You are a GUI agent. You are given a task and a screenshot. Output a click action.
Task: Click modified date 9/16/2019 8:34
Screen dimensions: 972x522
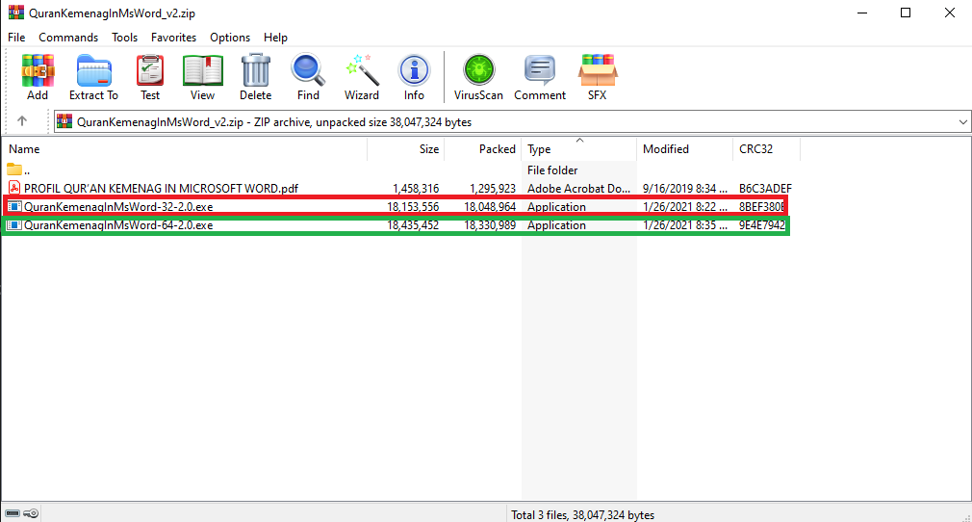pos(685,188)
